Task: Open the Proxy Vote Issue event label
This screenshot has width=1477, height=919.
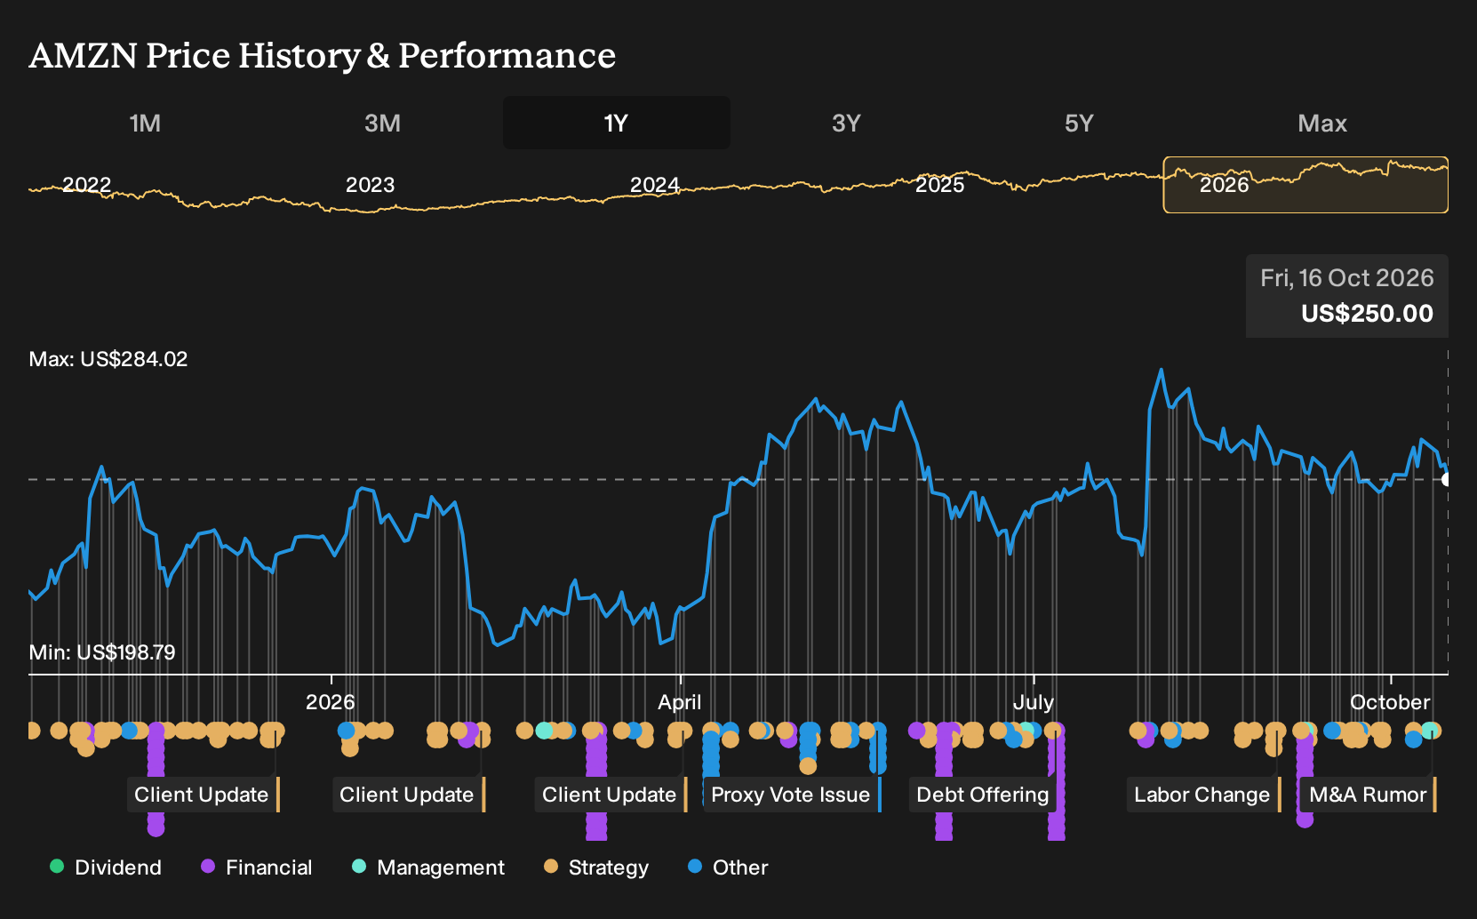Action: pyautogui.click(x=791, y=795)
